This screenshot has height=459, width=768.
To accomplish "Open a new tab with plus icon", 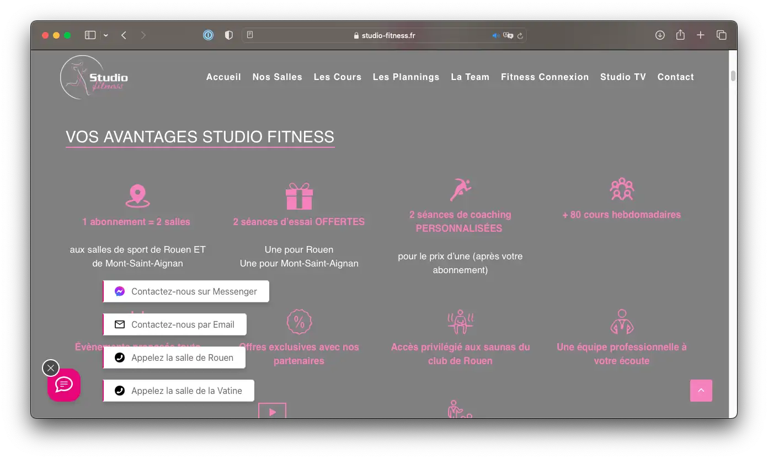I will tap(701, 35).
